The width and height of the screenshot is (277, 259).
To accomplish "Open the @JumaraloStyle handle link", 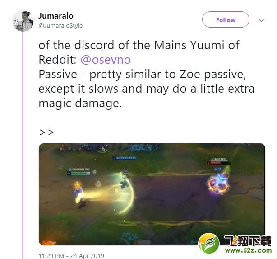I will point(60,25).
